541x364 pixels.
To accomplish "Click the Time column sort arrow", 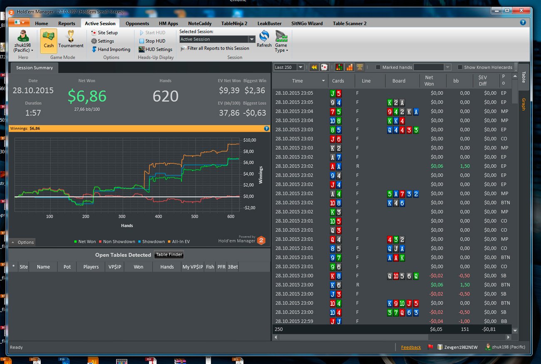I will 323,81.
